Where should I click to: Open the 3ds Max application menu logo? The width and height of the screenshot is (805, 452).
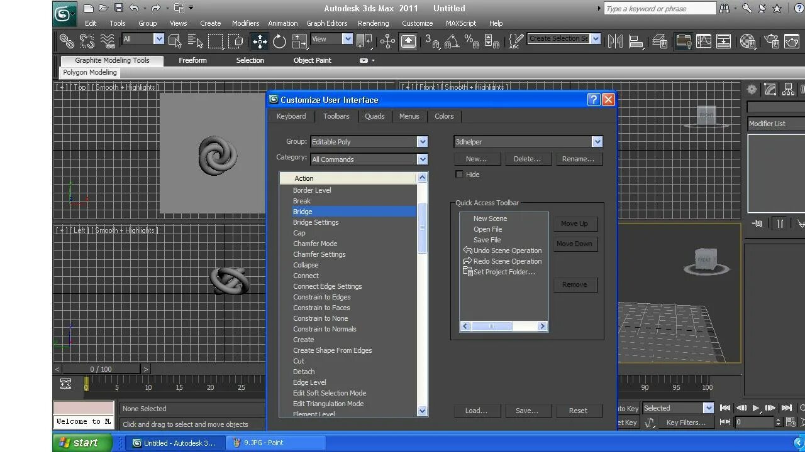click(64, 13)
